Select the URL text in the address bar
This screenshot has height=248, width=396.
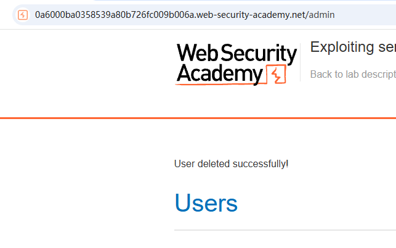click(x=185, y=15)
